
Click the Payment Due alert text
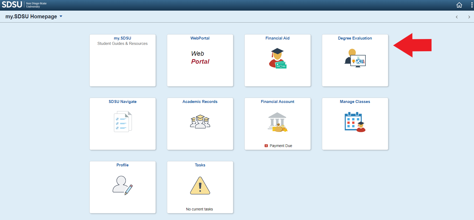[x=281, y=146]
